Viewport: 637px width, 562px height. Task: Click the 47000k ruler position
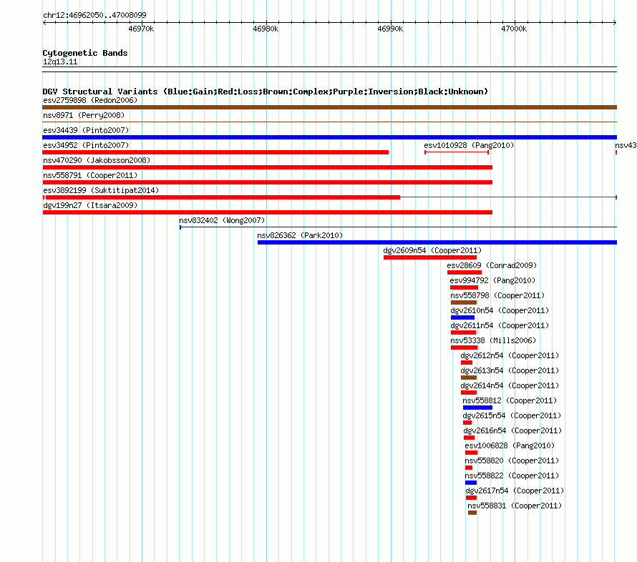tap(514, 29)
